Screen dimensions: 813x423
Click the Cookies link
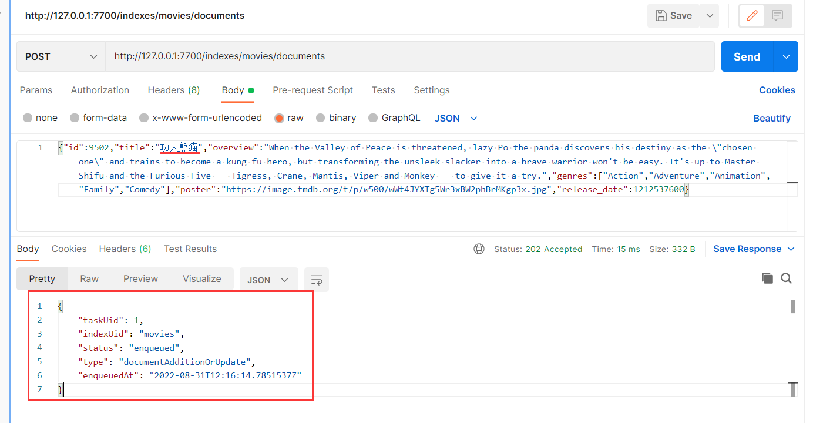777,90
